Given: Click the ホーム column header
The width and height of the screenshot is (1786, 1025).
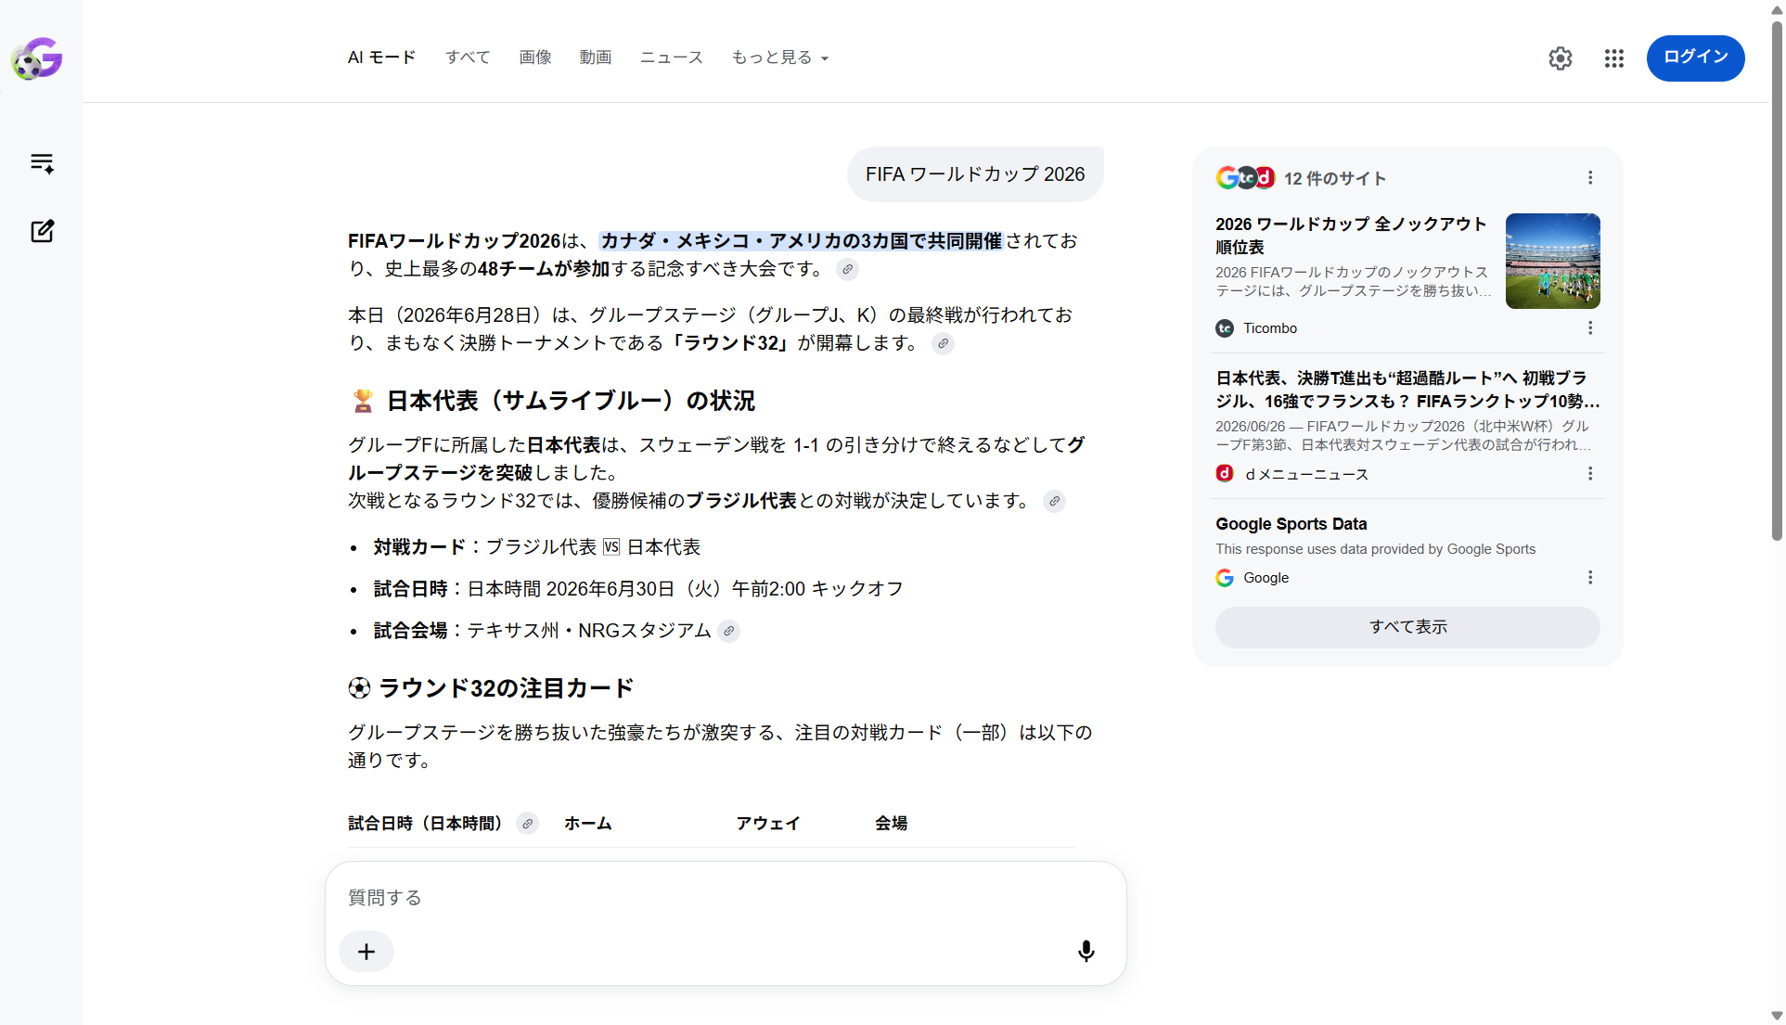Looking at the screenshot, I should [587, 823].
